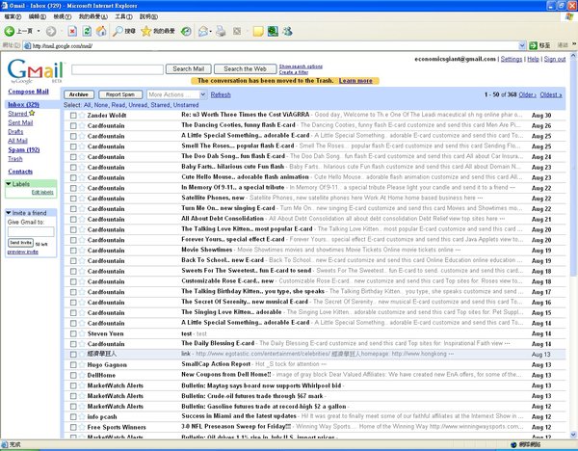Check the Zander Woldt email checkbox
Viewport: 578px width, 451px height.
[73, 115]
